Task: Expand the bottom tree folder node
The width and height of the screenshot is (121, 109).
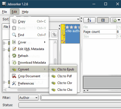Action: pos(4,82)
